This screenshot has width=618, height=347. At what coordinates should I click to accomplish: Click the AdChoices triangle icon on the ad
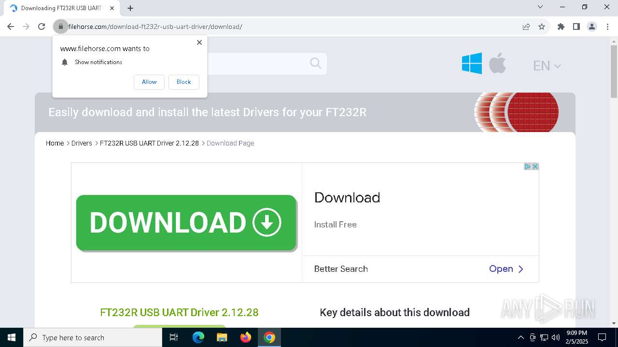point(528,166)
